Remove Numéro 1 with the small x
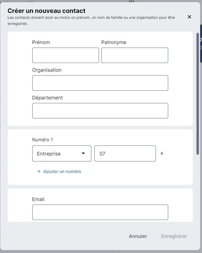202x253 pixels. tap(162, 153)
